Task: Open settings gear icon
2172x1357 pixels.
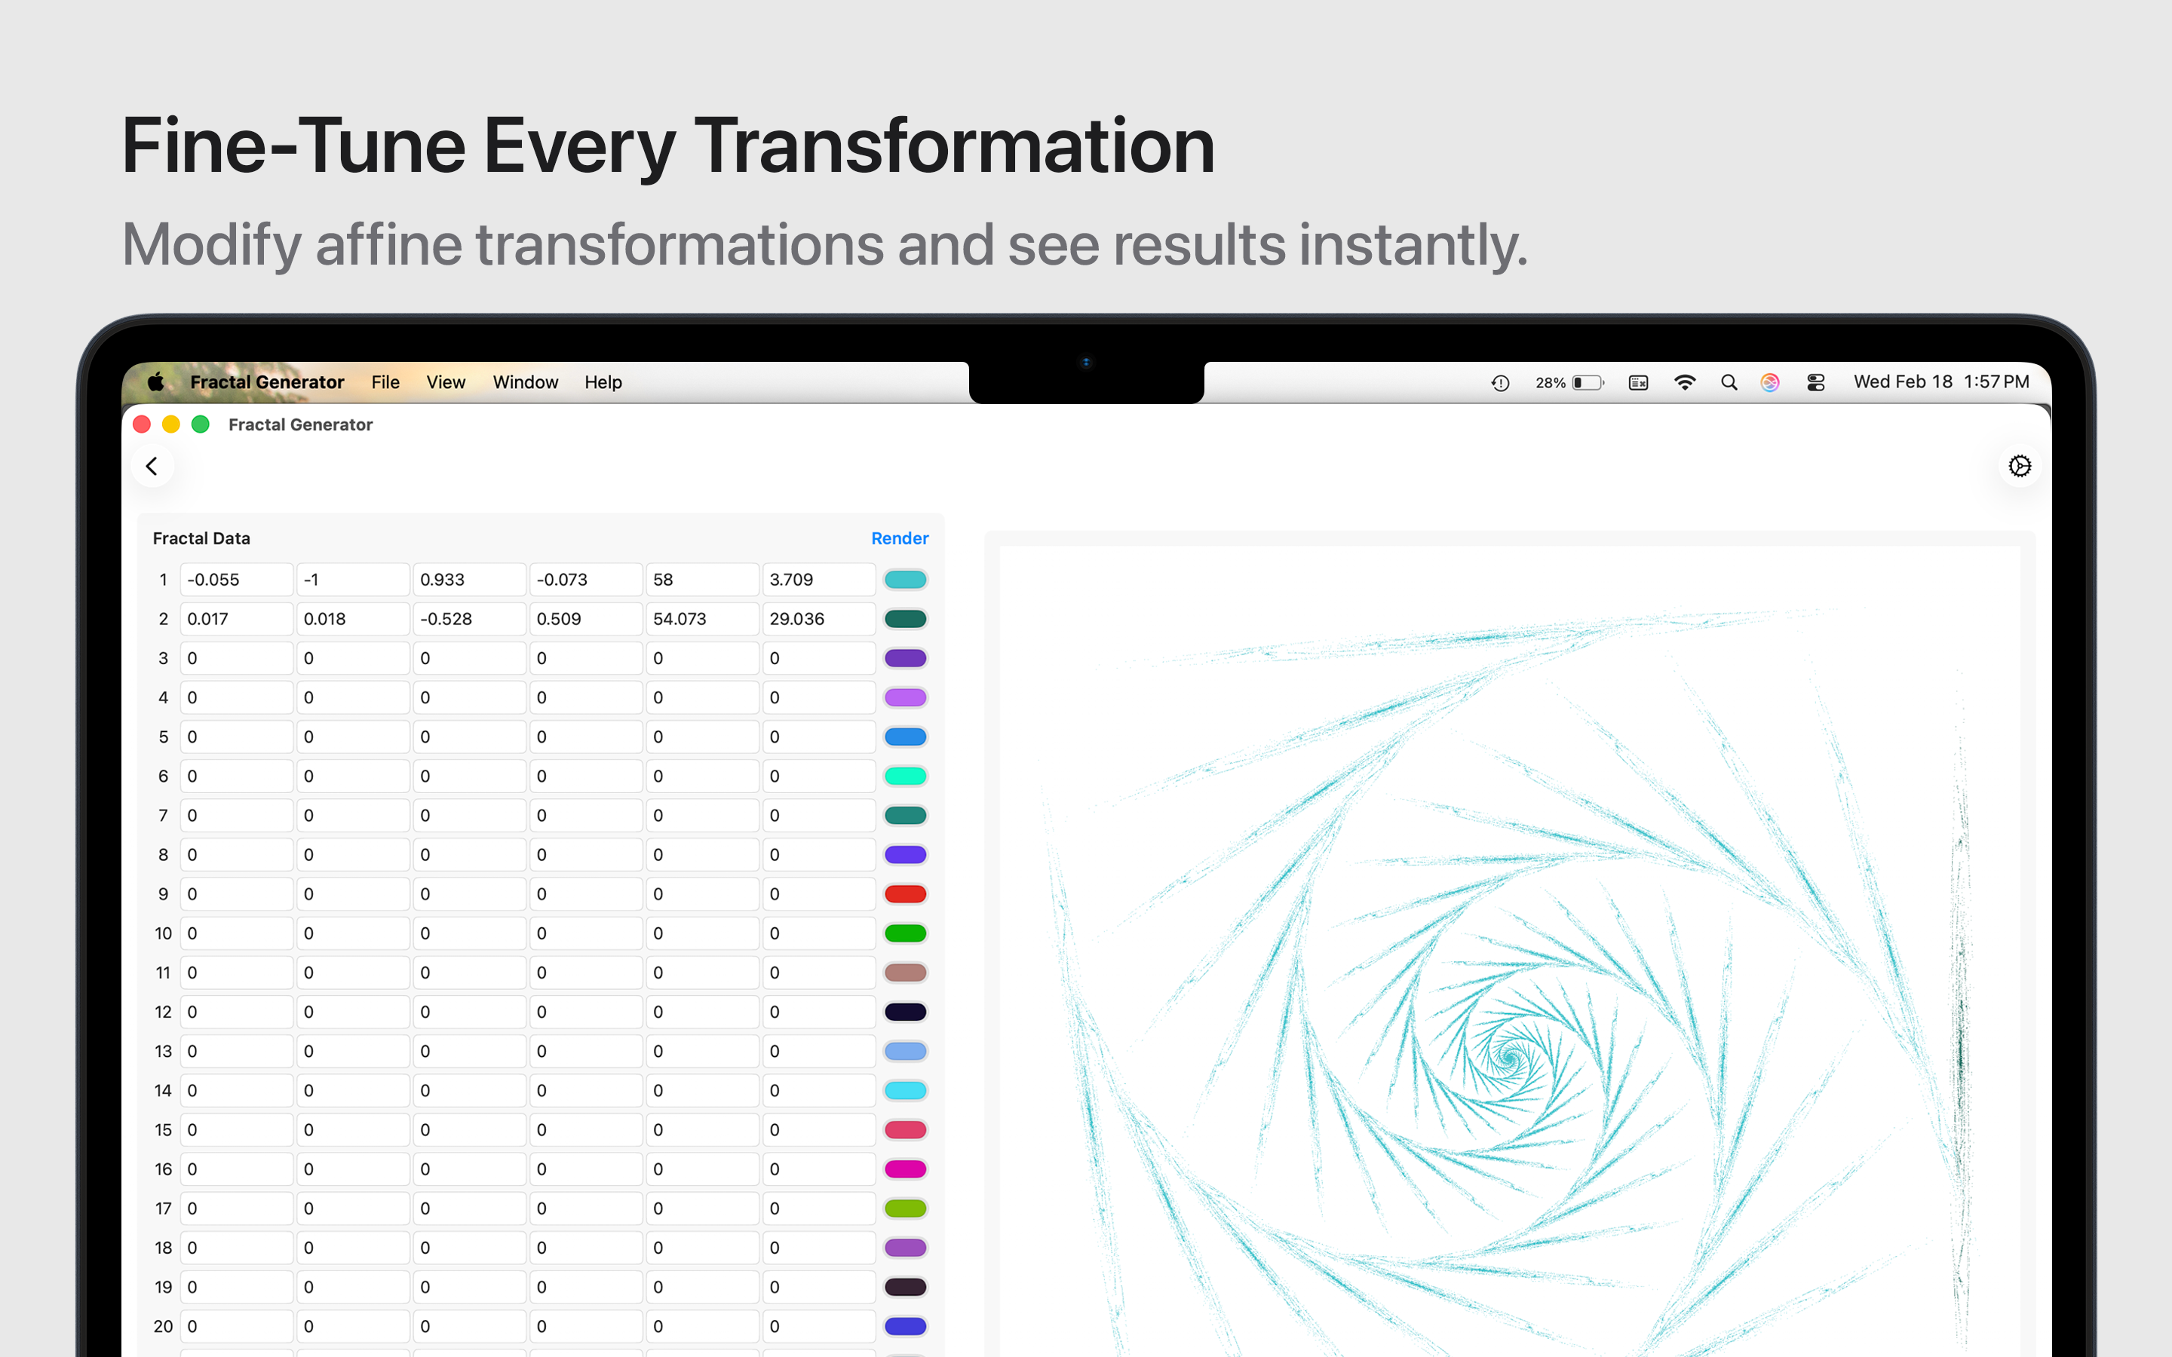Action: (x=2020, y=466)
